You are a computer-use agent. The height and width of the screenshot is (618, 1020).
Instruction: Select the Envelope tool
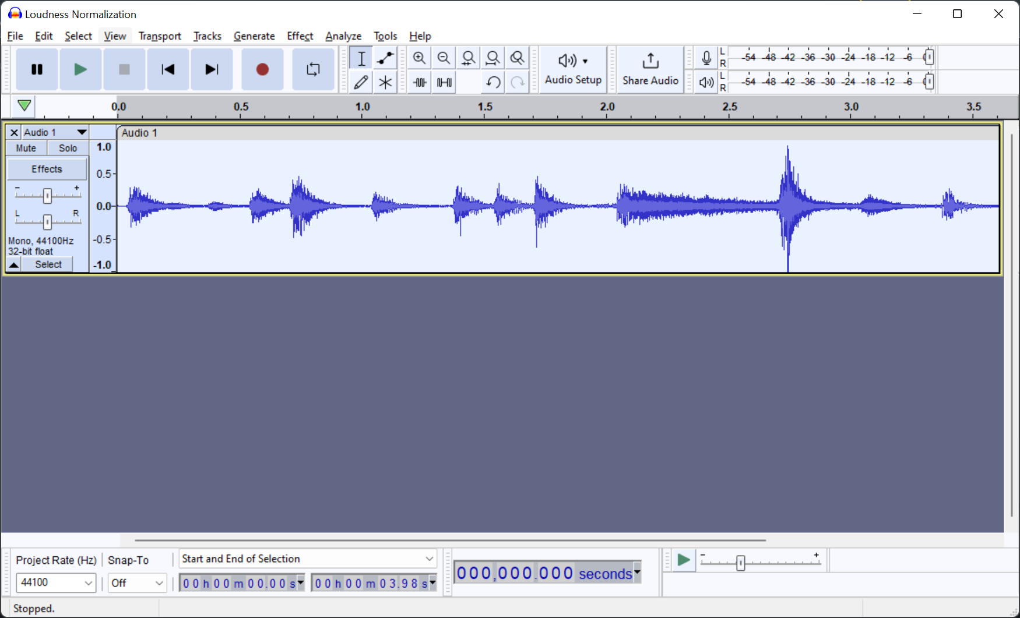point(385,58)
